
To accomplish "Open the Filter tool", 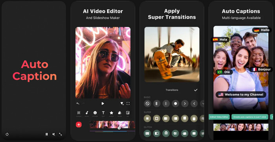I will [x=119, y=114].
